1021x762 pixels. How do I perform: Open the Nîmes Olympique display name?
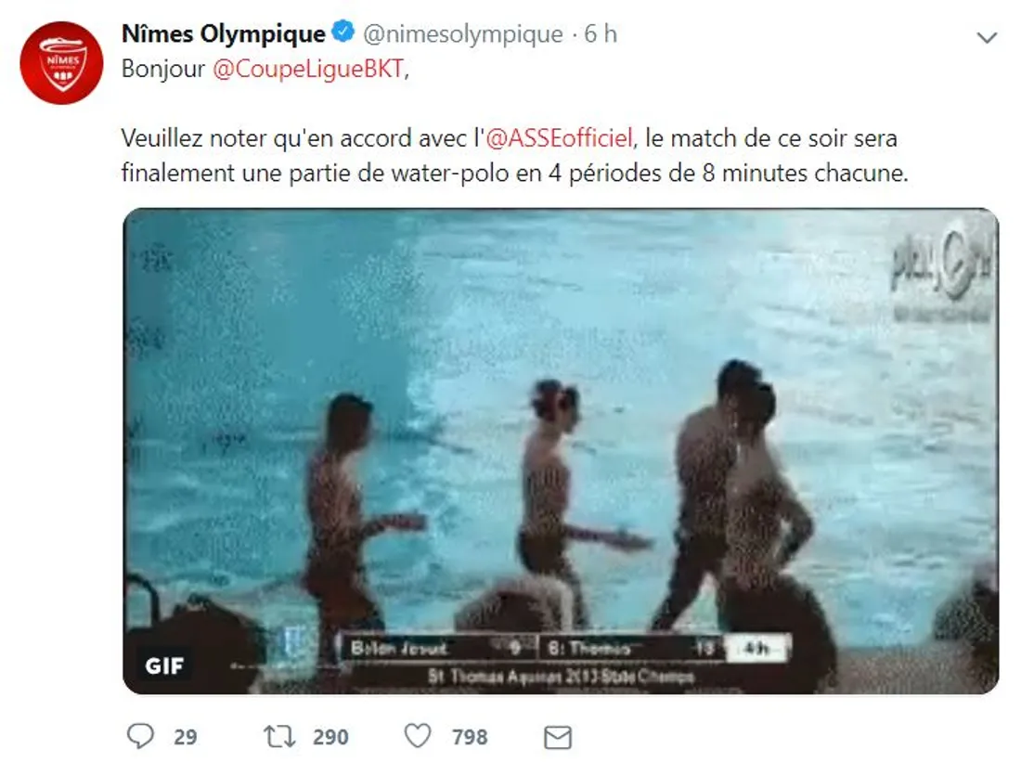coord(224,33)
